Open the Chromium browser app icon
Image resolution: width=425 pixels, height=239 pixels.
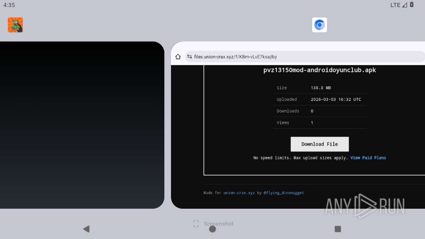319,25
